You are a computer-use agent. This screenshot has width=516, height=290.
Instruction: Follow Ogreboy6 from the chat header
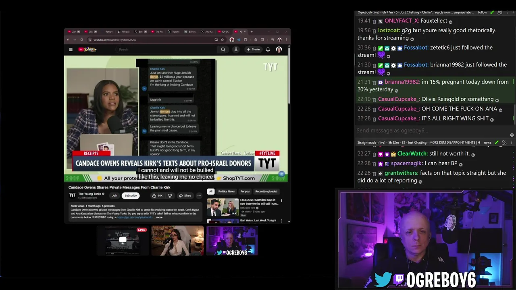click(x=483, y=12)
